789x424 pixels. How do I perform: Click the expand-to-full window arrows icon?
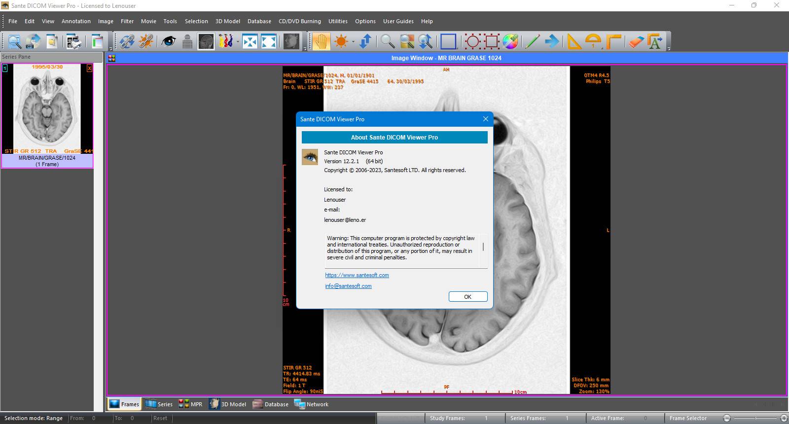(269, 41)
